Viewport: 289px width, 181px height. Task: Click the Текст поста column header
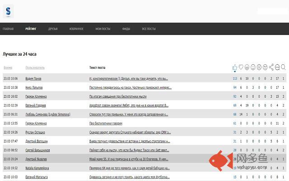coord(98,67)
